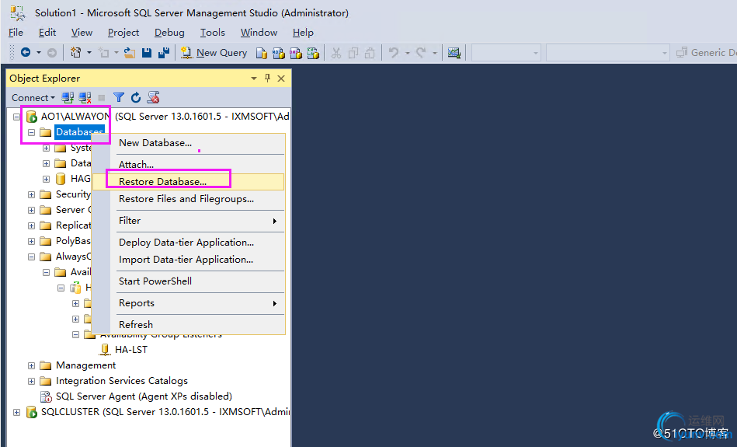Image resolution: width=737 pixels, height=447 pixels.
Task: Expand the SQLCLUSTER server node
Action: pos(16,412)
